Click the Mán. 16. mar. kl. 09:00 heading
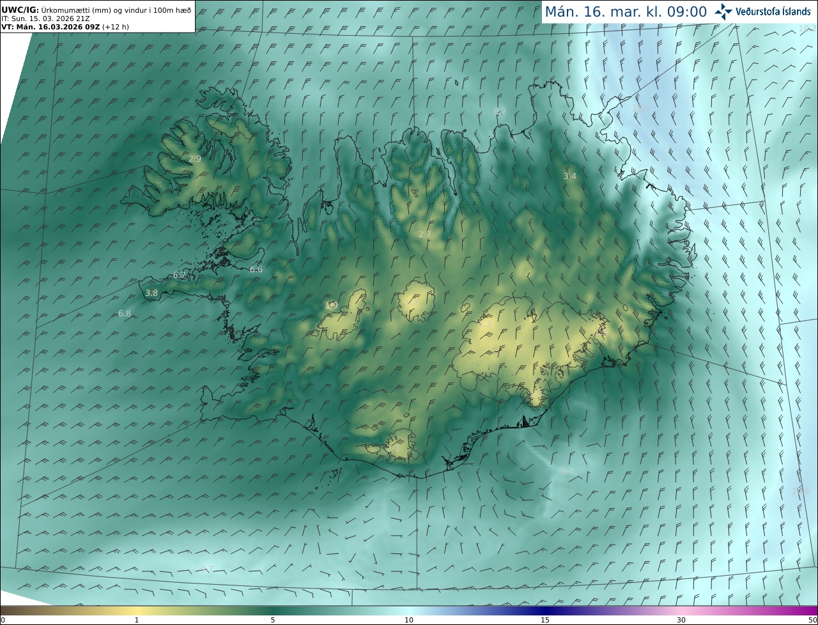 click(626, 12)
